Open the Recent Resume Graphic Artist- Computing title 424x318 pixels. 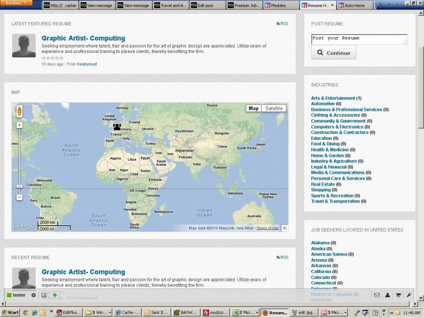click(x=83, y=272)
